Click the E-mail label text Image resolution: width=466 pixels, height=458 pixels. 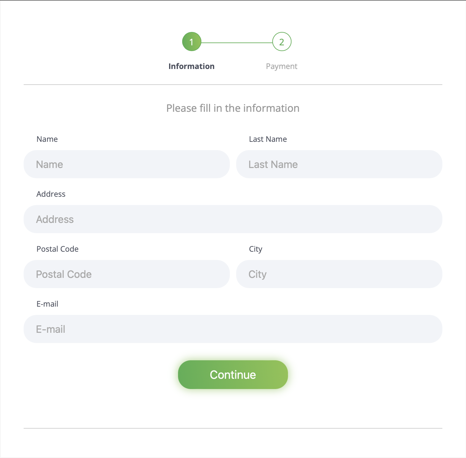coord(47,304)
